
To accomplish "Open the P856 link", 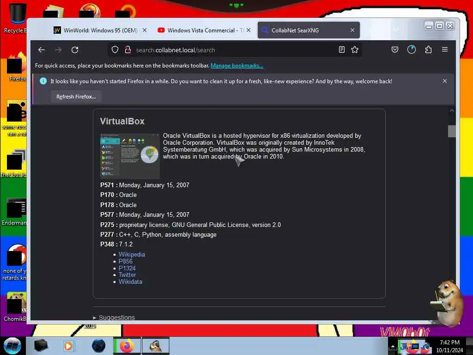I will [126, 262].
